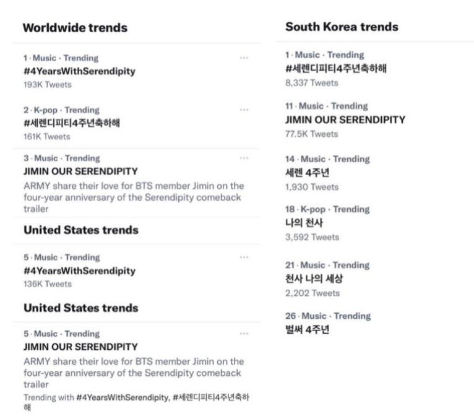Open United States JIMIN OUR SERENDIPITY trend title
The image size is (474, 416).
point(80,347)
